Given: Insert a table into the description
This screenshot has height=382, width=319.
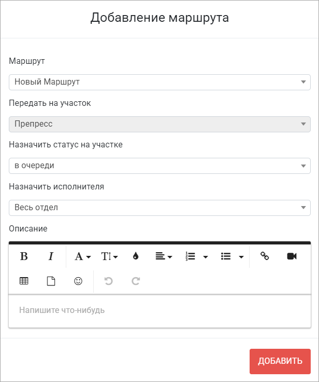Looking at the screenshot, I should pyautogui.click(x=24, y=281).
